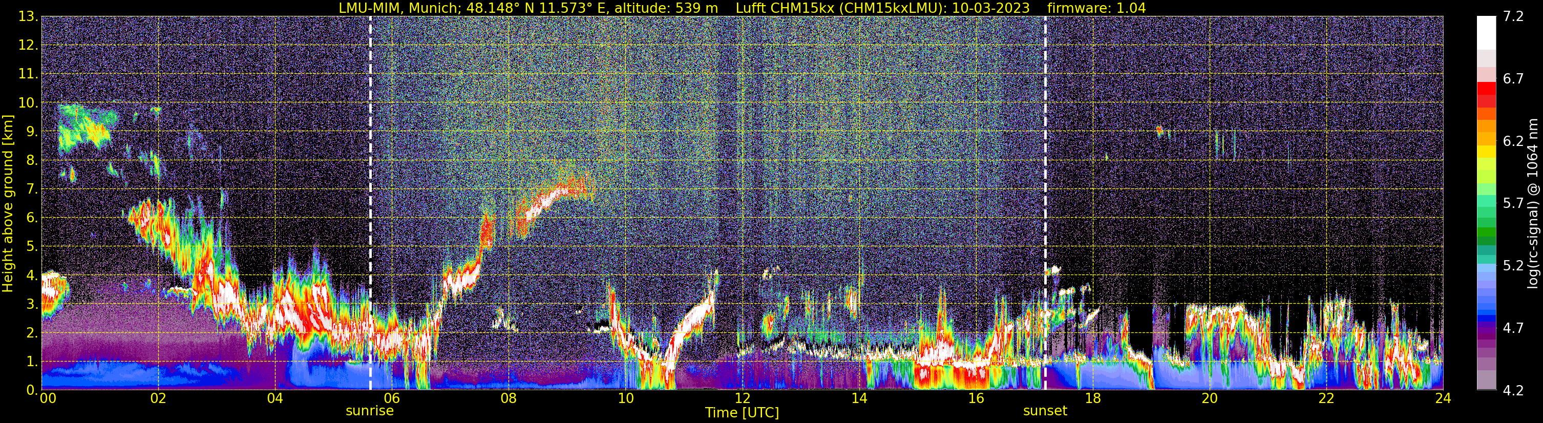Click the y-axis tick label '9.'

[32, 132]
